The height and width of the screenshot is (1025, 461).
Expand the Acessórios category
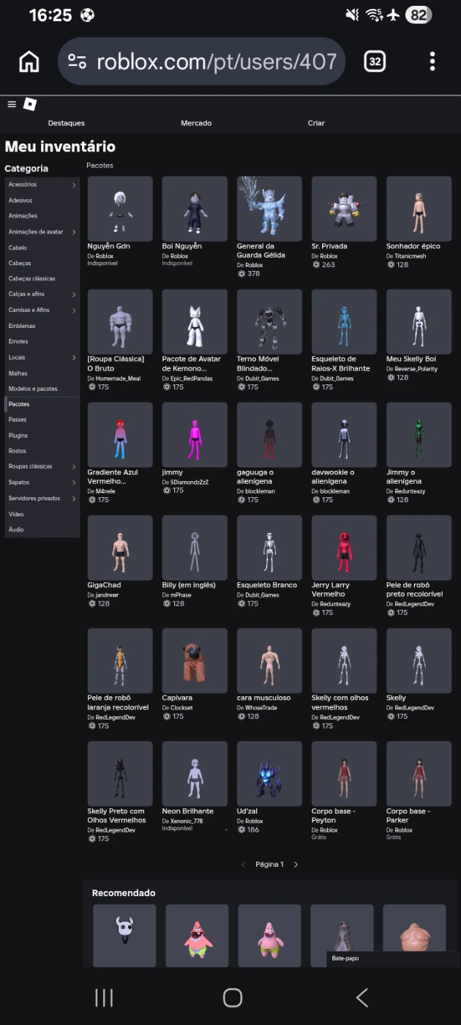click(74, 185)
